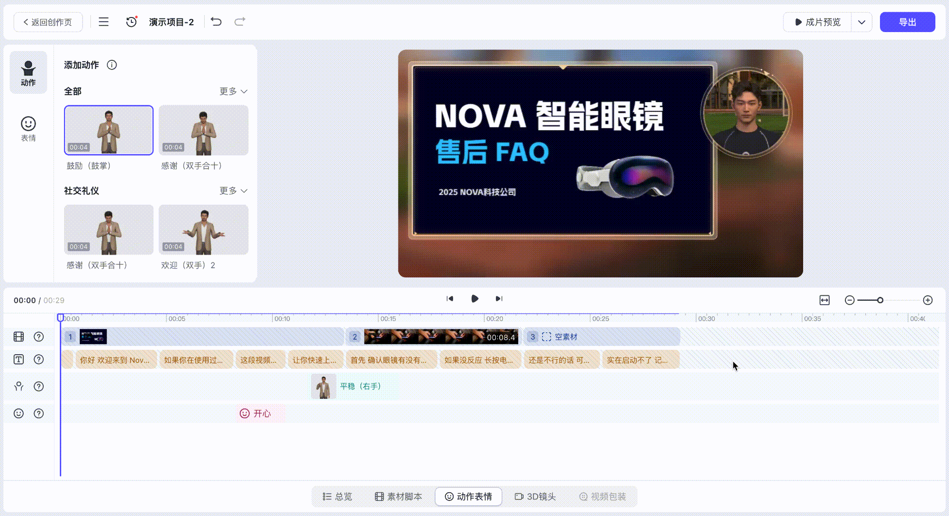Screen dimensions: 949x516
Task: Pick the 鼓励（鼓掌）action thumbnail
Action: pos(109,130)
